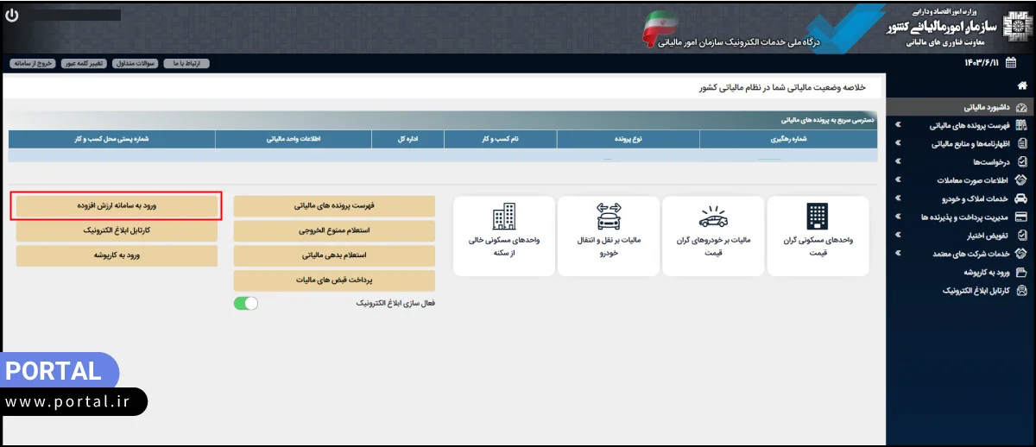This screenshot has width=1036, height=447.
Task: Click the power logout icon
Action: tap(11, 16)
